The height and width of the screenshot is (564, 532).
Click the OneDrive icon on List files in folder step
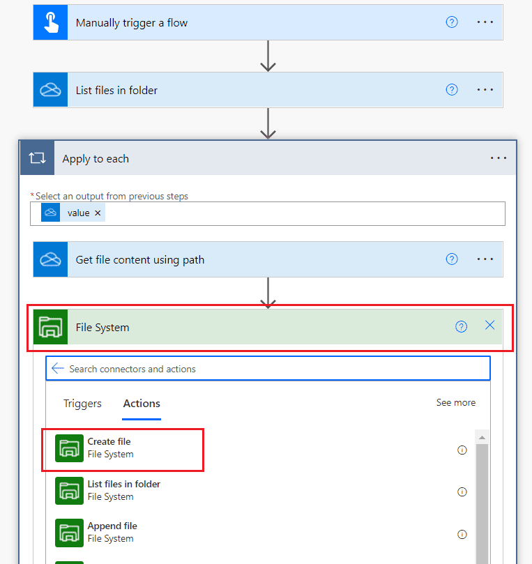[x=50, y=89]
